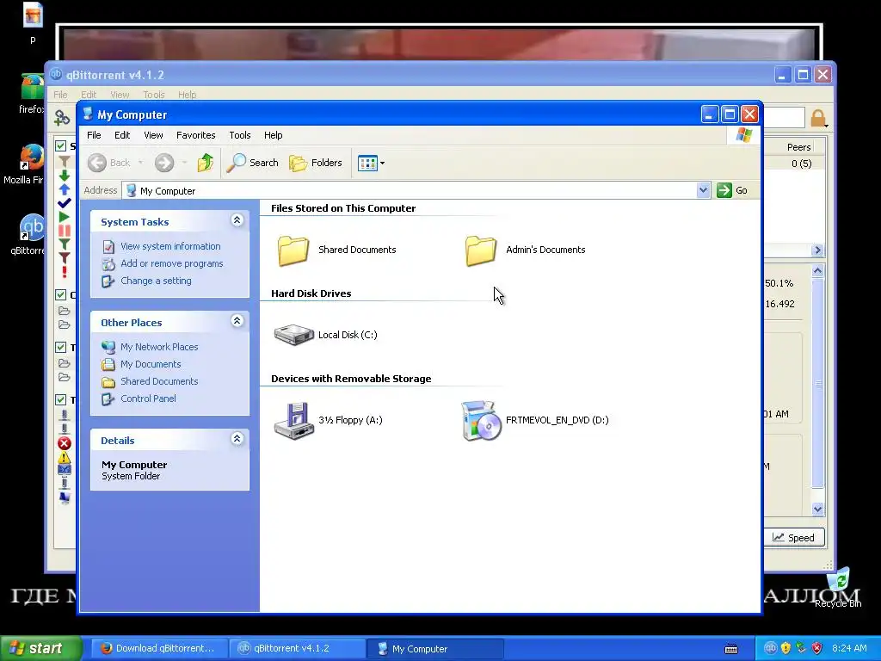Switch to qBittorrent v4.1.2 taskbar button
881x661 pixels.
pos(297,649)
